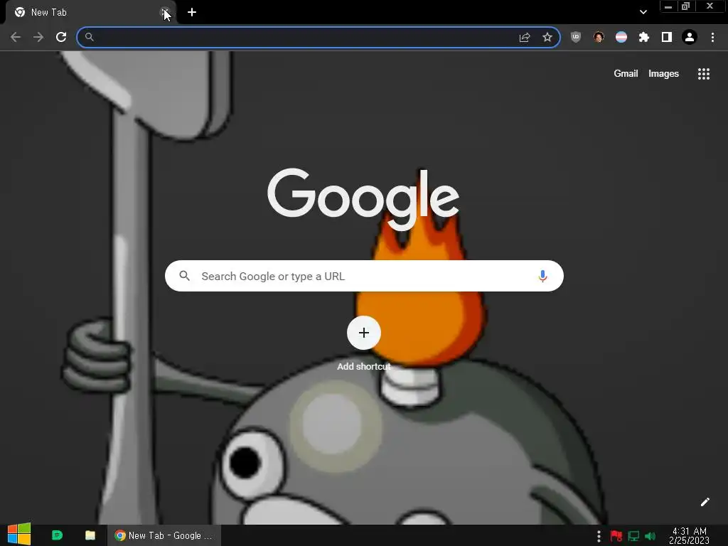Expand the tab search dropdown arrow
The width and height of the screenshot is (728, 546).
tap(643, 12)
